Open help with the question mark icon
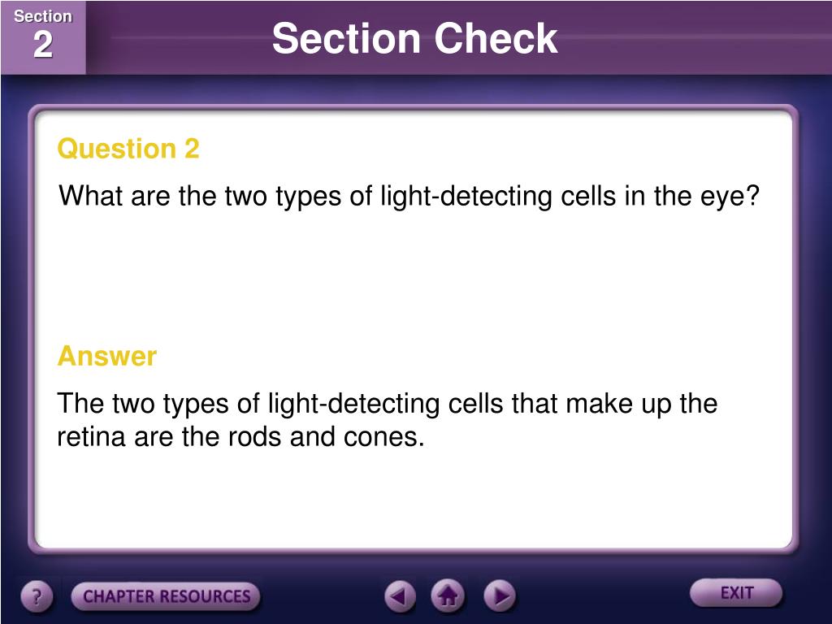 [37, 596]
